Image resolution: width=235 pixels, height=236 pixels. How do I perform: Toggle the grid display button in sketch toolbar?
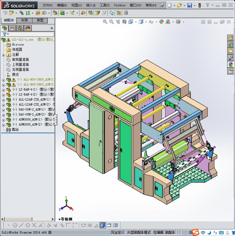click(90, 225)
